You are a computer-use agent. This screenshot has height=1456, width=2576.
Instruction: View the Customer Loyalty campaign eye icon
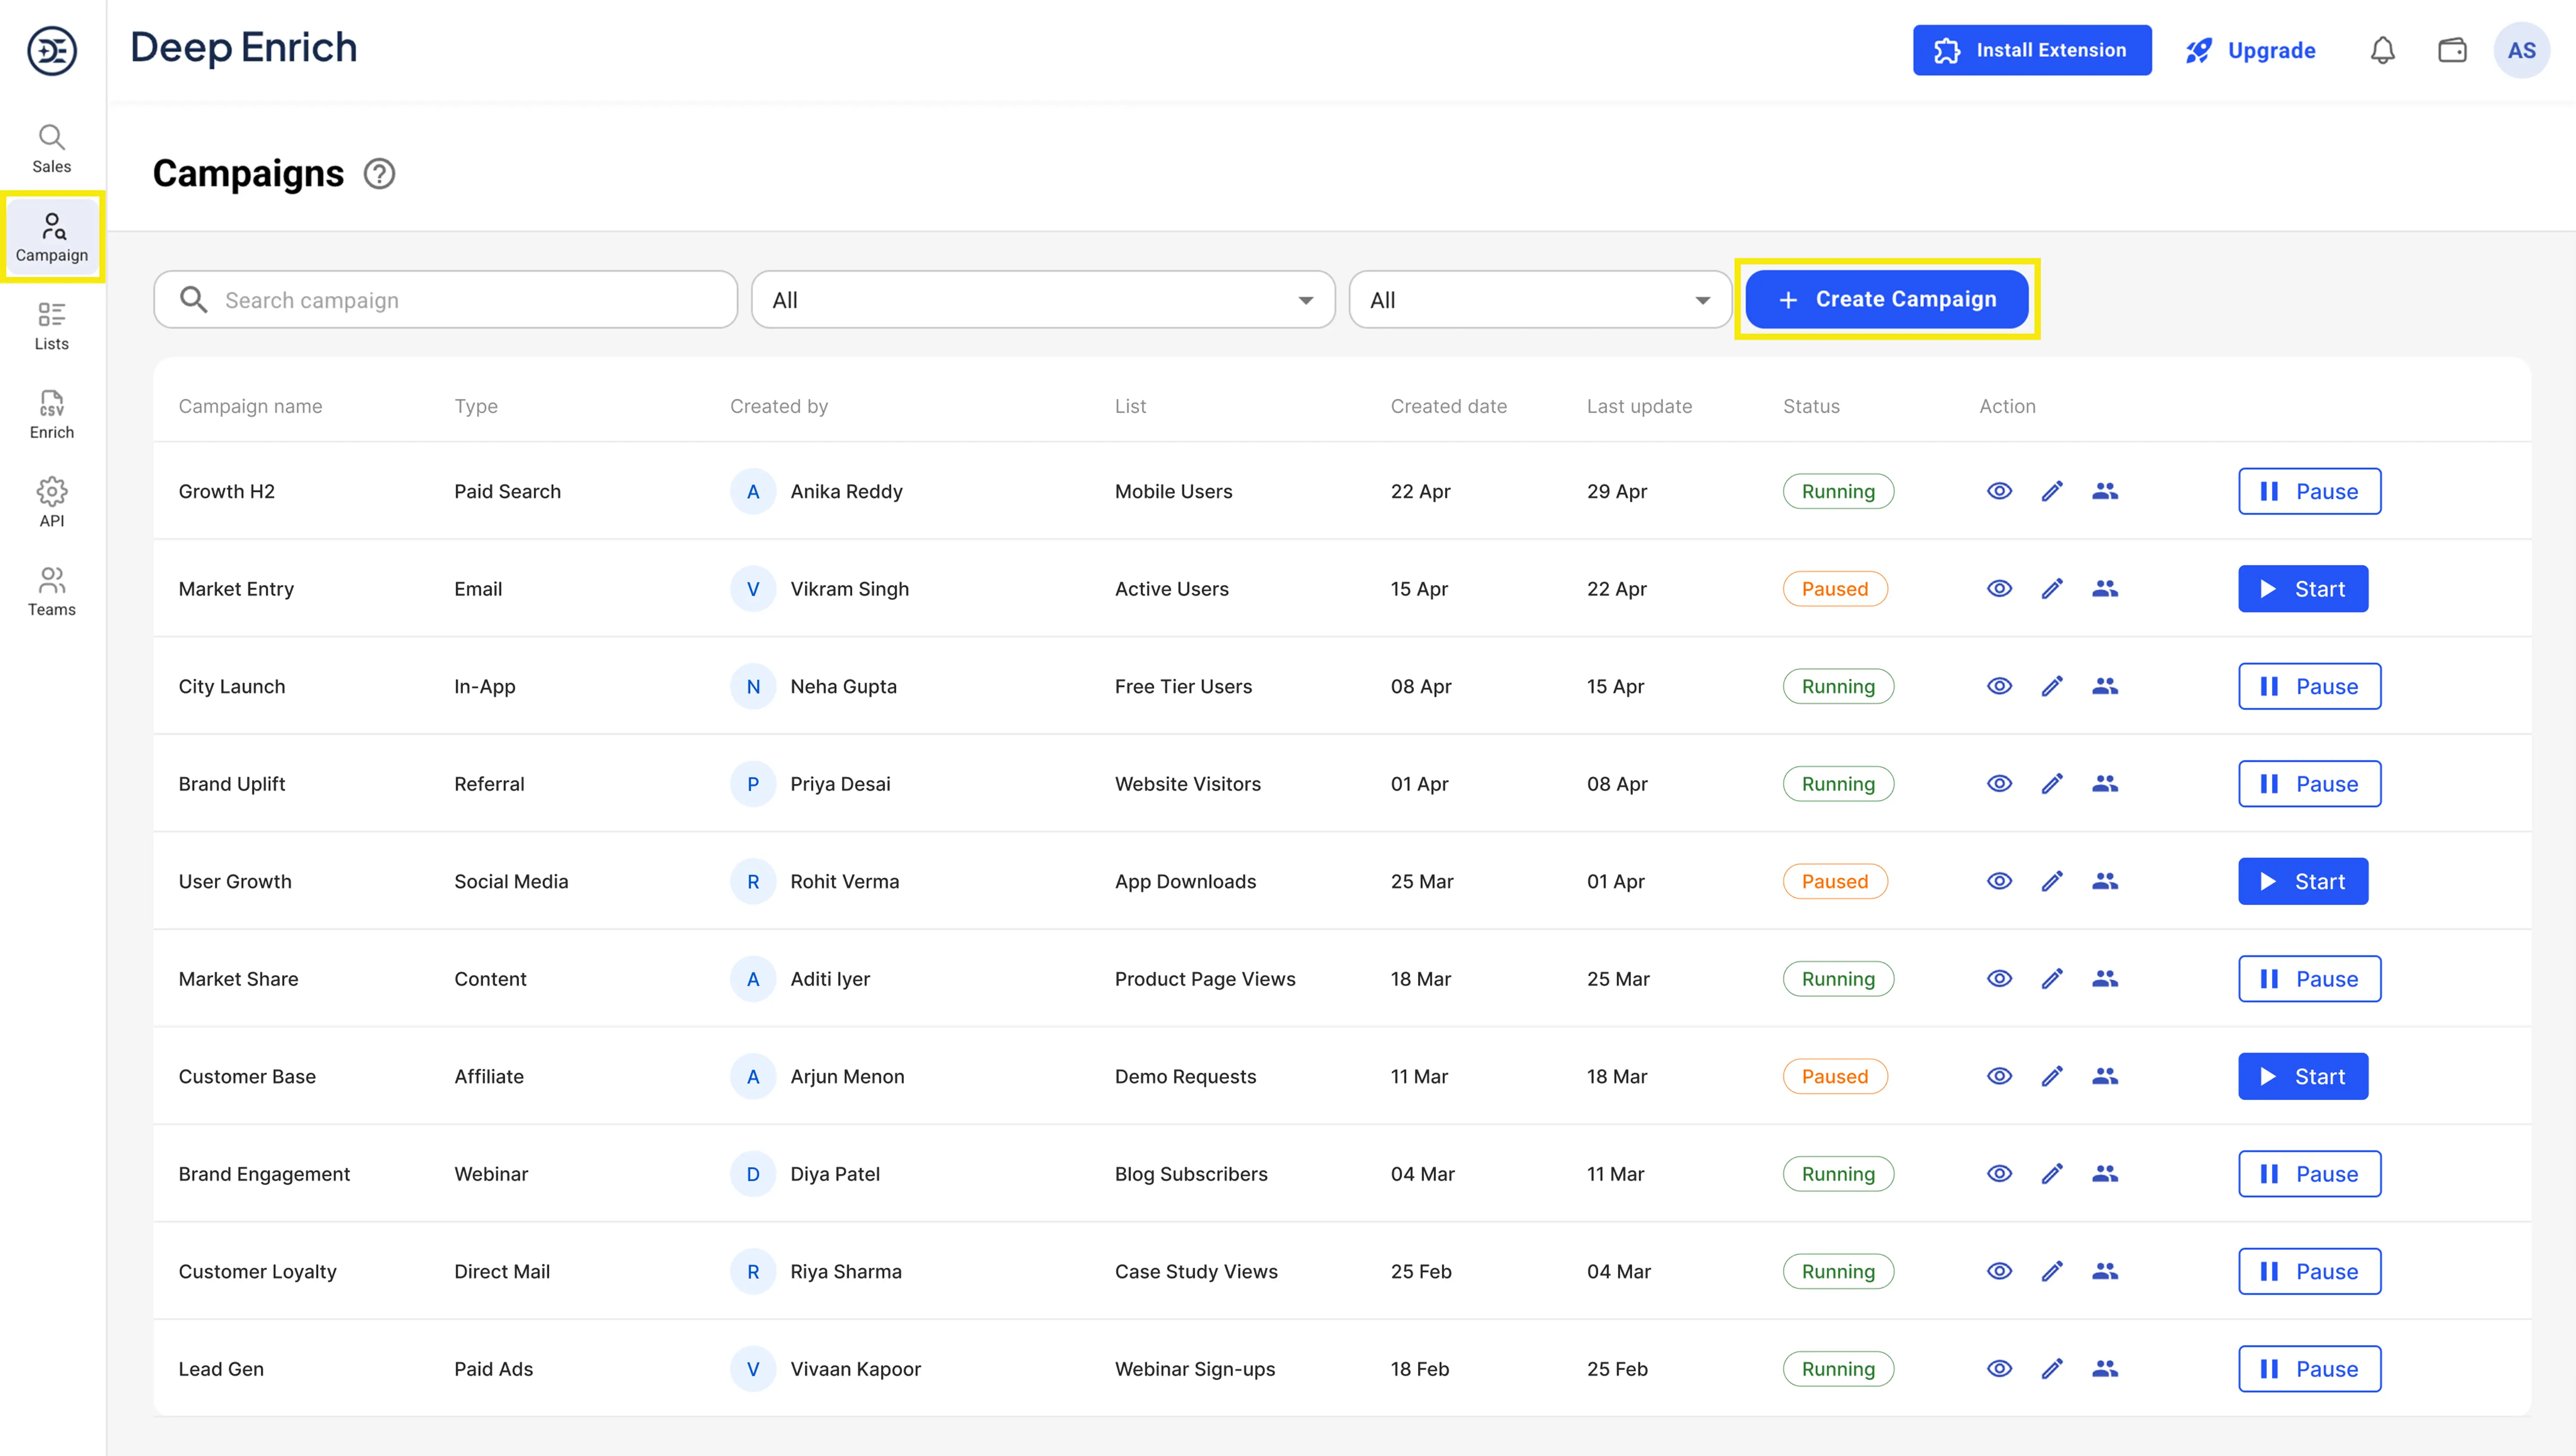pos(1999,1271)
